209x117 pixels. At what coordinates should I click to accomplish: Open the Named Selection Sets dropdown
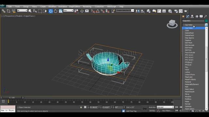pyautogui.click(x=125, y=10)
